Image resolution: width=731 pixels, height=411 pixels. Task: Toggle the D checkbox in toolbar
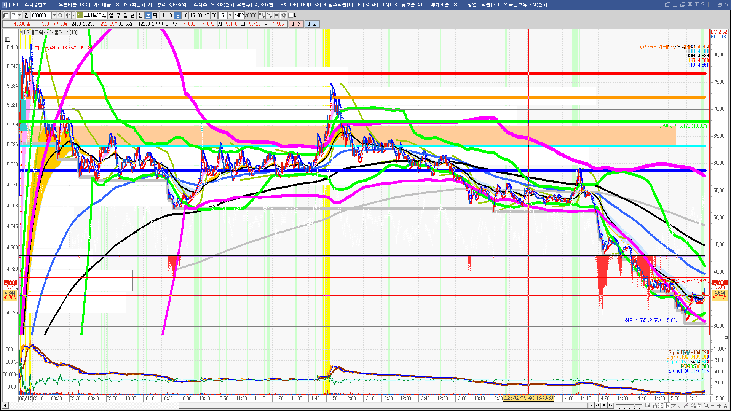[x=291, y=15]
